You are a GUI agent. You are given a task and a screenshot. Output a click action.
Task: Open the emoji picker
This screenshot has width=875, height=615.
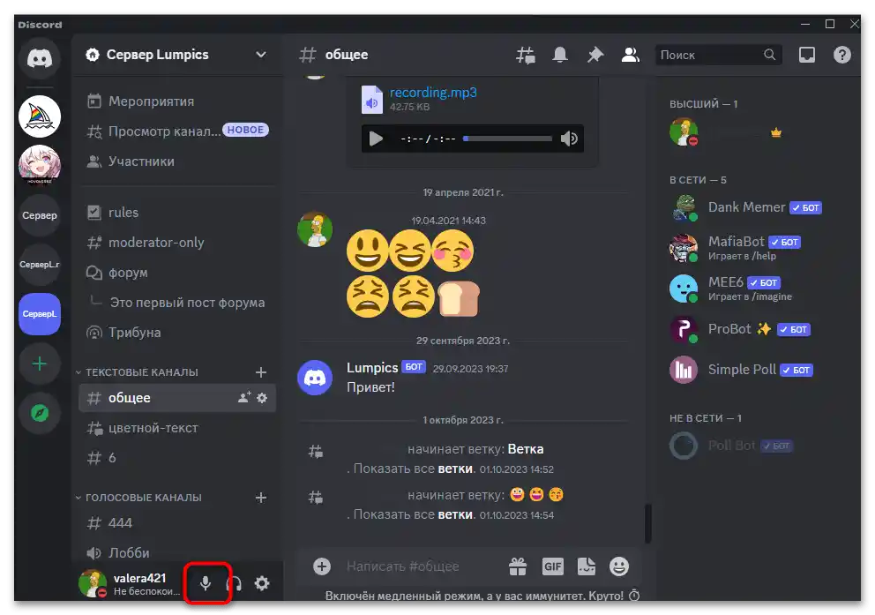click(x=619, y=567)
